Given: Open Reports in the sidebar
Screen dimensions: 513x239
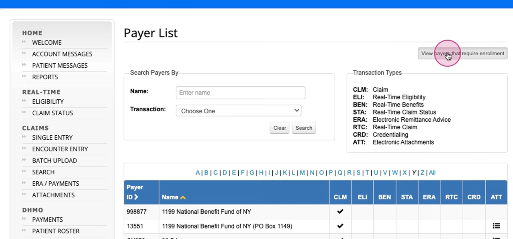Looking at the screenshot, I should pos(45,77).
